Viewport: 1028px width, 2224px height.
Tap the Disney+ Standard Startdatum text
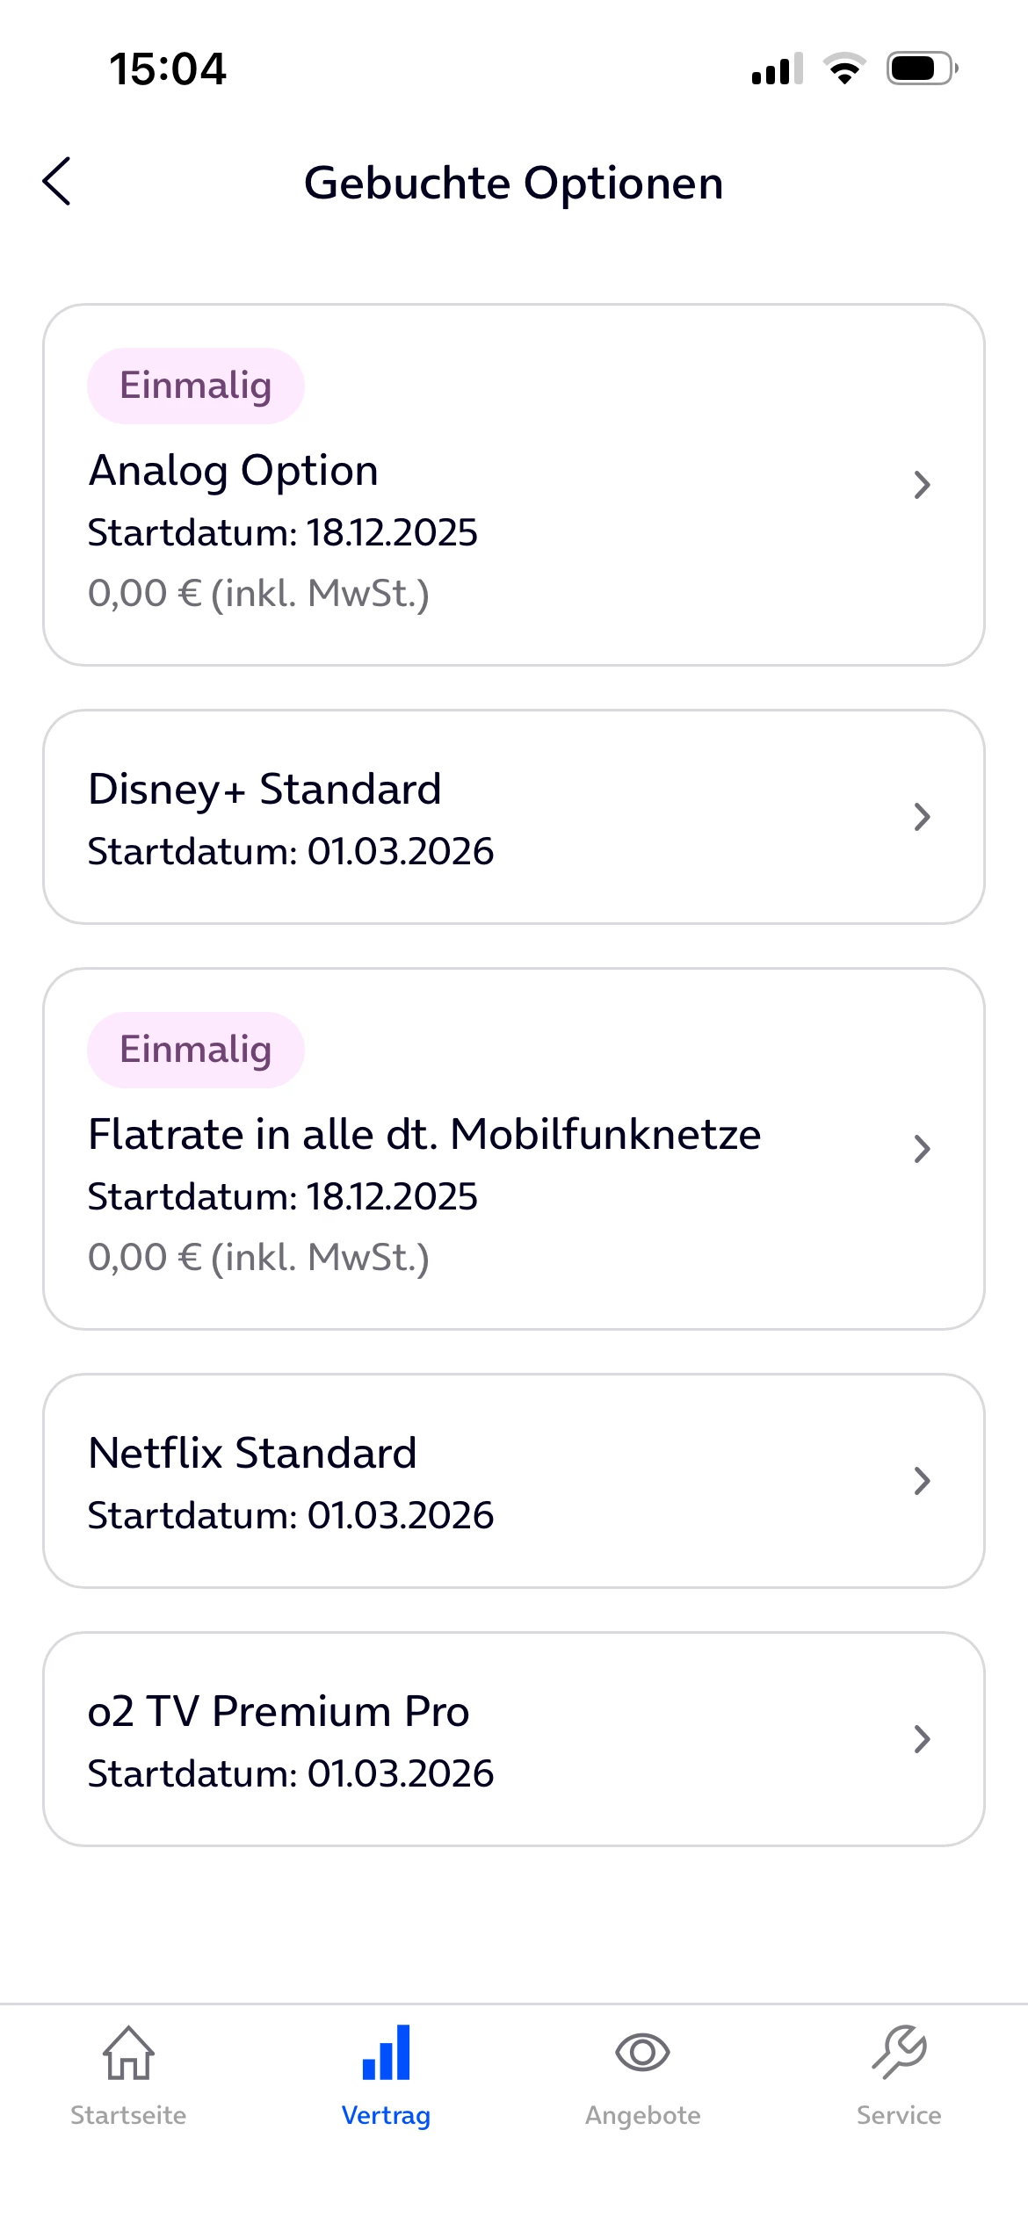(x=291, y=851)
